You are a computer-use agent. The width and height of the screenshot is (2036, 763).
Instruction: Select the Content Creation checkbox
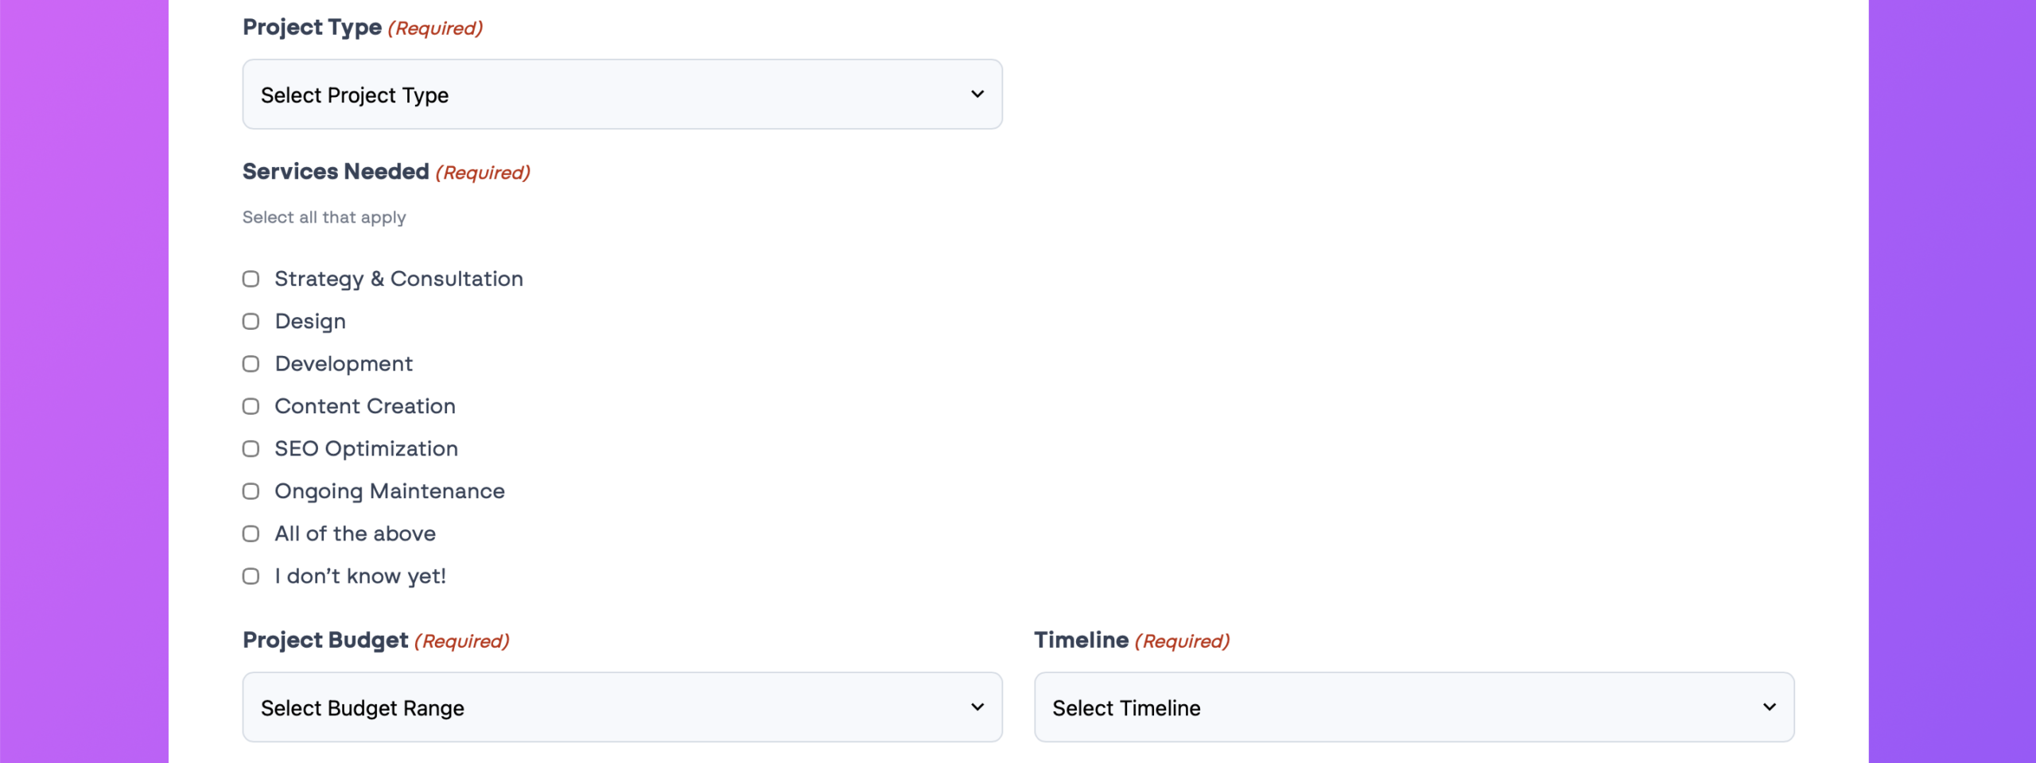pyautogui.click(x=251, y=407)
